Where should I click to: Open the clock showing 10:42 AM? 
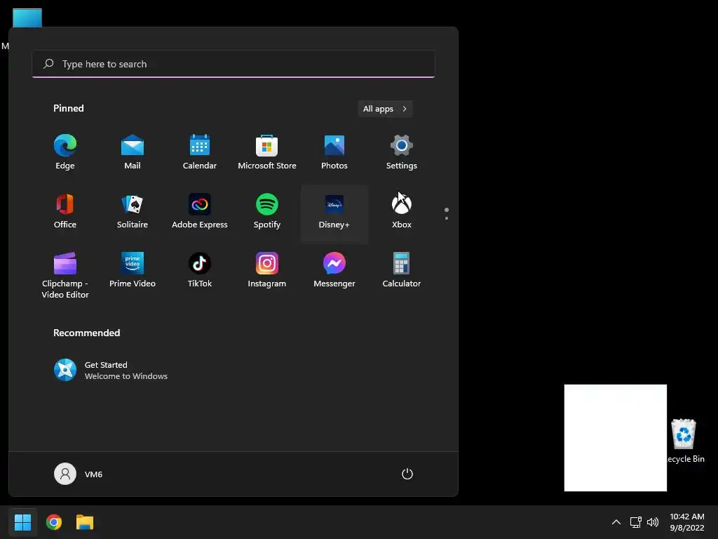point(687,522)
